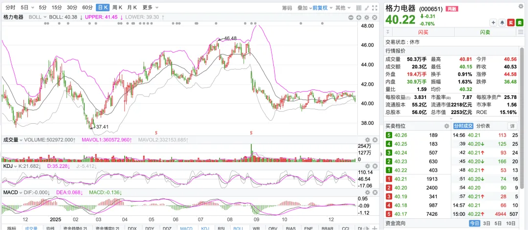Open 筹码 chip distribution

(x=287, y=8)
